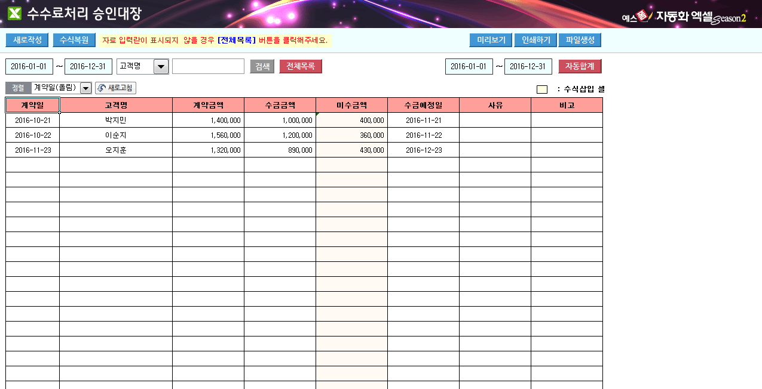Screen dimensions: 762x389
Task: Select the 비고 column header
Action: (x=567, y=105)
